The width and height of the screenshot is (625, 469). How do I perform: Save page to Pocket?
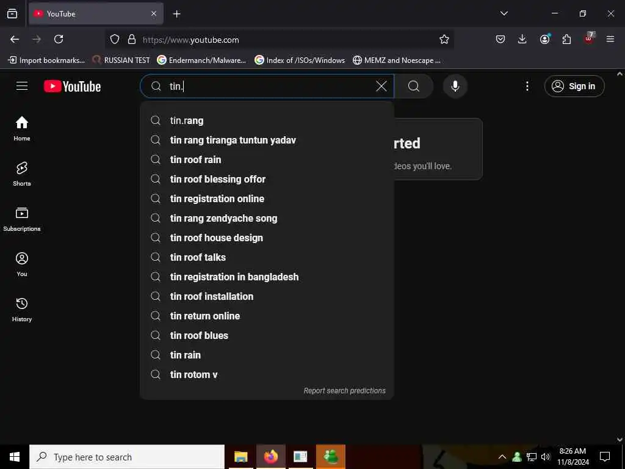(x=500, y=39)
